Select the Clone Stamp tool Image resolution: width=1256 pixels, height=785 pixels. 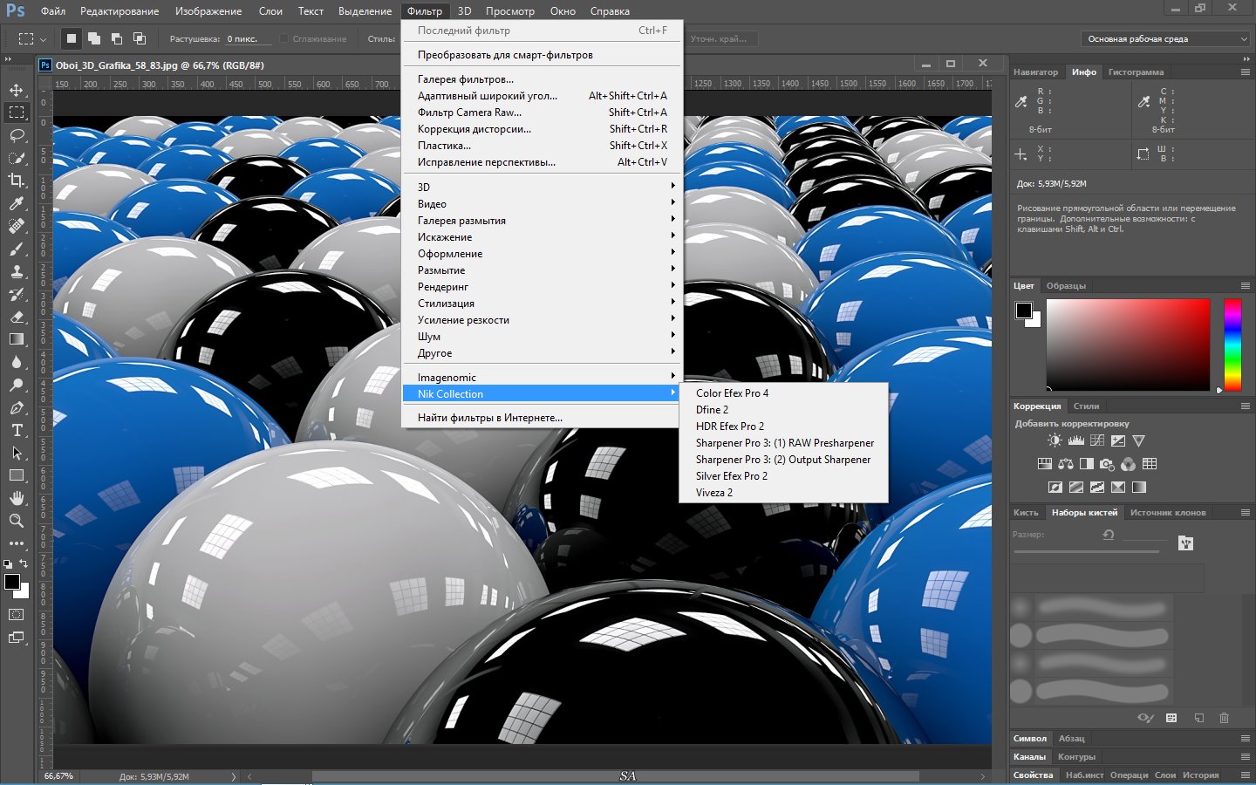tap(17, 271)
